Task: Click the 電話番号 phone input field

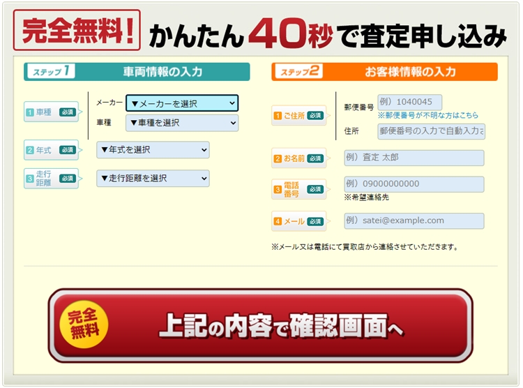Action: point(414,184)
